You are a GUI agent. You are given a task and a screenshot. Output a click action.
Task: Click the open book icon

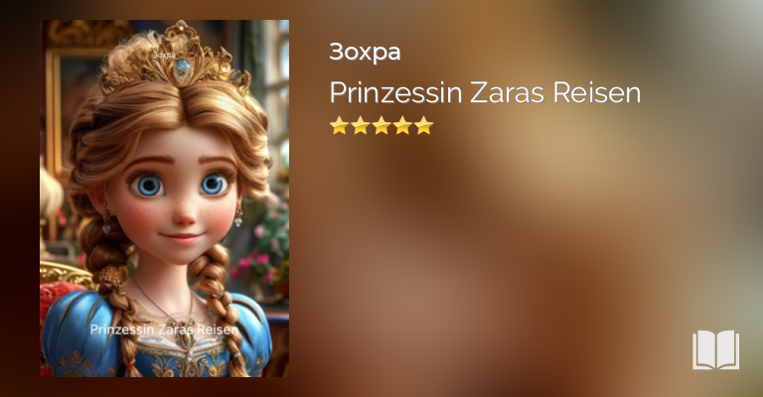tap(715, 350)
